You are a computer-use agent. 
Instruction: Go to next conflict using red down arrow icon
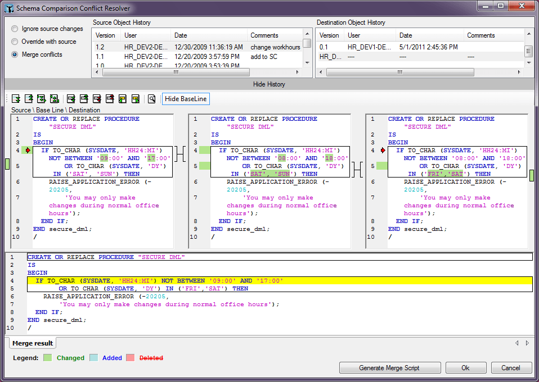point(97,99)
